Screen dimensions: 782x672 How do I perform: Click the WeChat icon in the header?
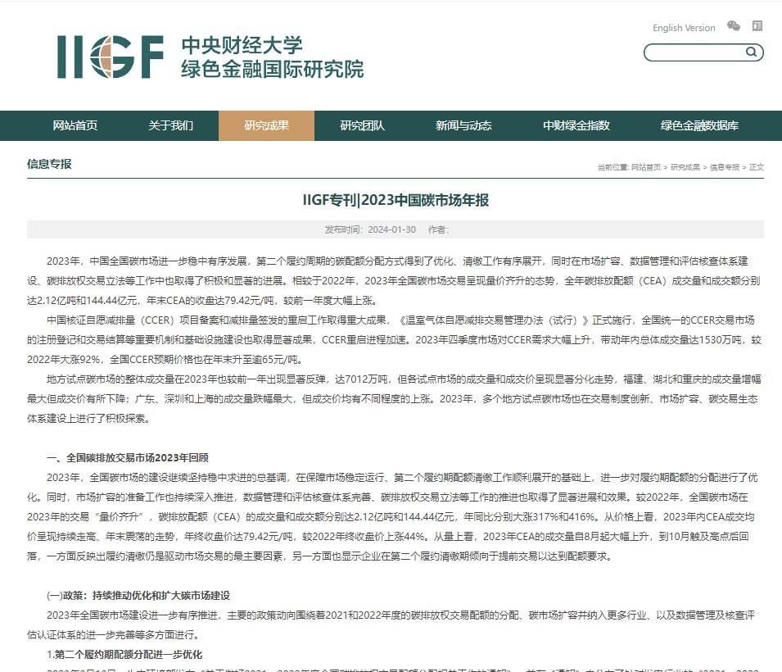pos(734,25)
